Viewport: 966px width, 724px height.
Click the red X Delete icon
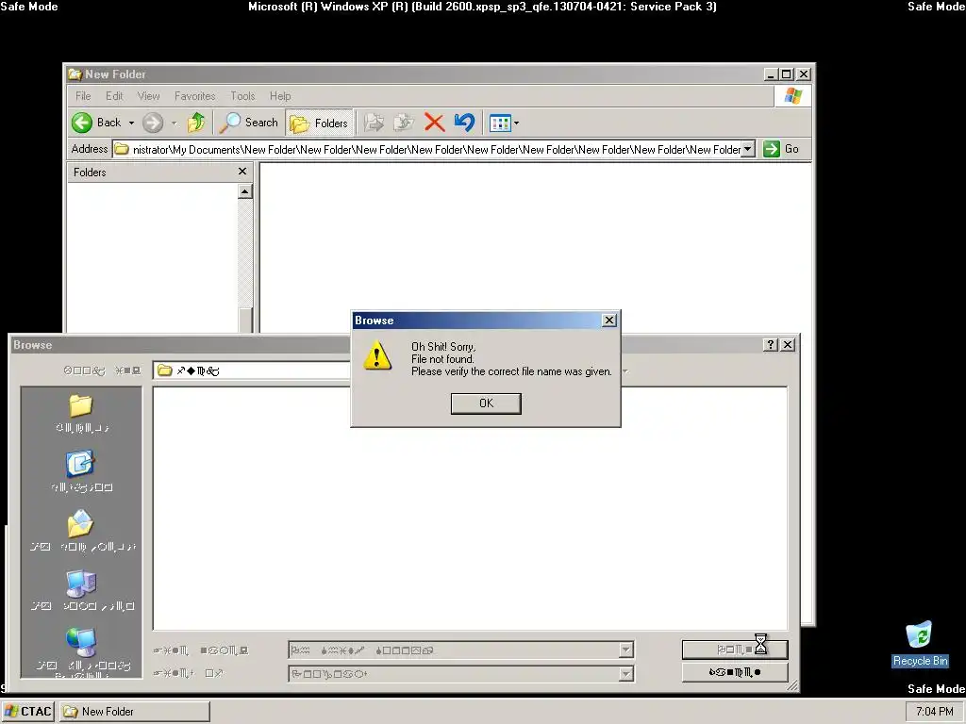click(x=434, y=123)
